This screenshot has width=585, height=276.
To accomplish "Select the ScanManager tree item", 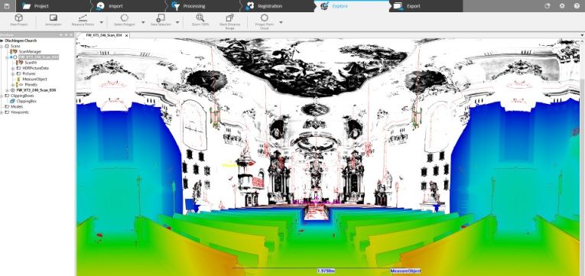I will point(30,51).
